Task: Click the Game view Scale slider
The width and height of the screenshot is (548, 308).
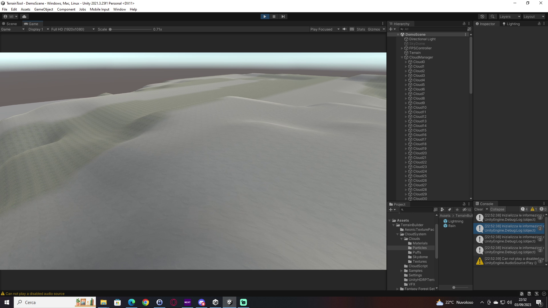Action: point(130,29)
